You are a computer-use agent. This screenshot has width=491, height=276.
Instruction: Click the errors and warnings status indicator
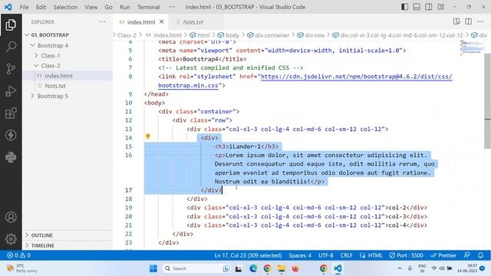click(x=18, y=255)
